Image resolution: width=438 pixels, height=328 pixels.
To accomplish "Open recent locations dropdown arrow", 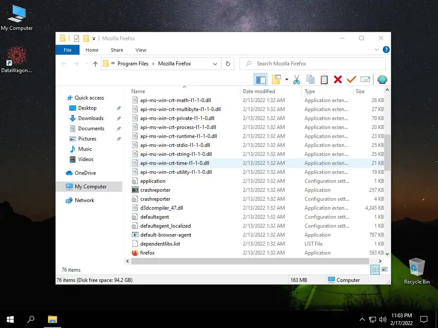I will pos(86,64).
